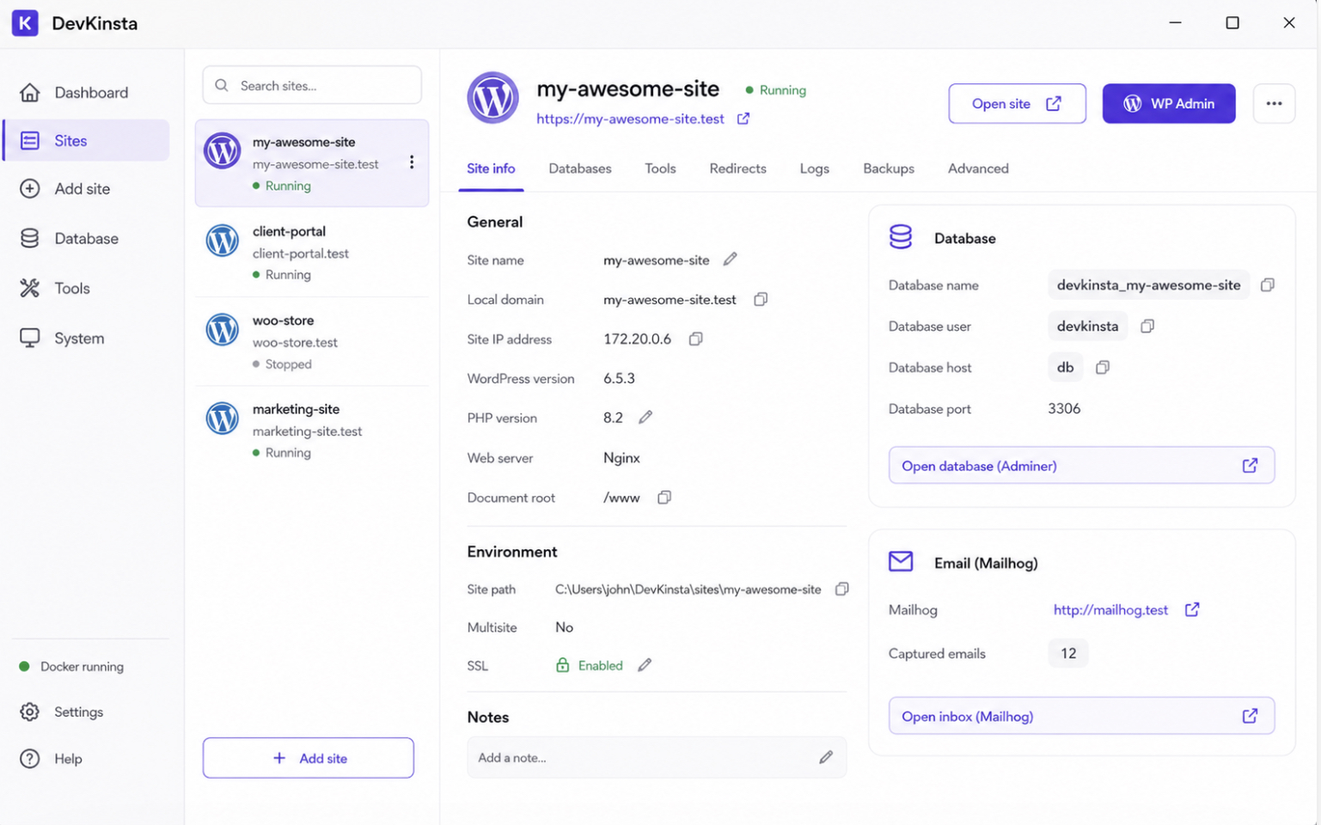Click the Database stack icon in card

[901, 236]
